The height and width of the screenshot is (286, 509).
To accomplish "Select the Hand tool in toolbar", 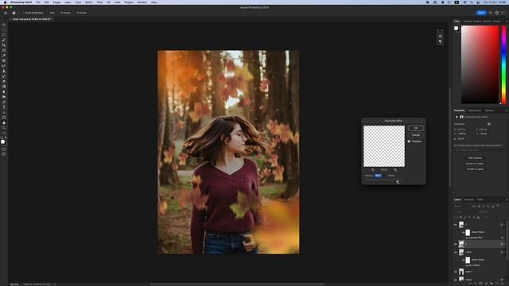I will [3, 123].
